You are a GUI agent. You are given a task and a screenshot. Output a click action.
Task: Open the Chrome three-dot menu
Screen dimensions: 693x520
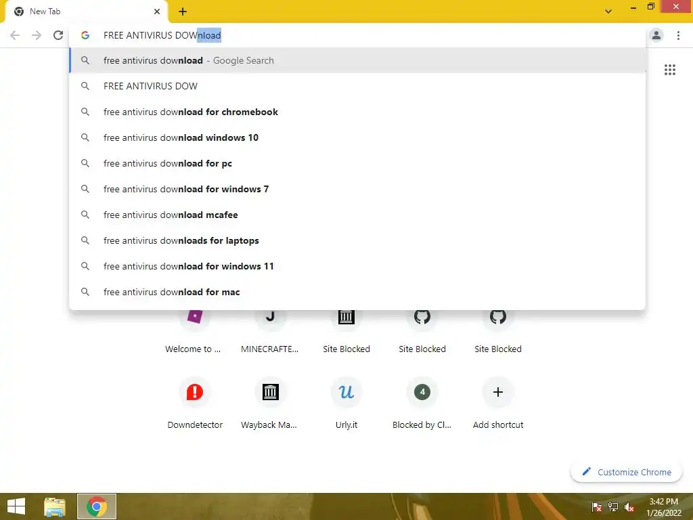click(x=678, y=35)
